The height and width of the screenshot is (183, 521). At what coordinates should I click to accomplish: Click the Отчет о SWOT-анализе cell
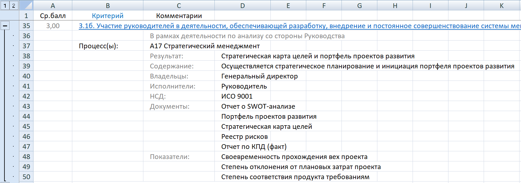258,106
